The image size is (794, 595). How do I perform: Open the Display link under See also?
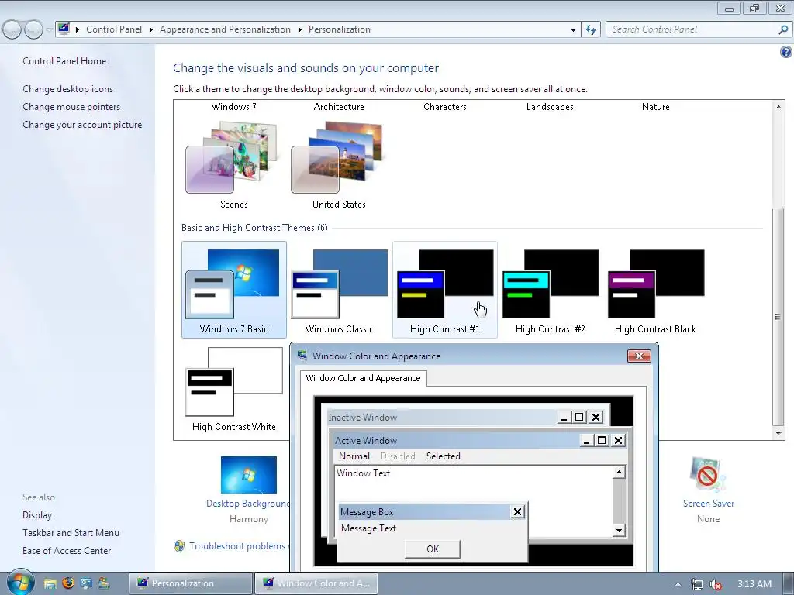(x=37, y=514)
